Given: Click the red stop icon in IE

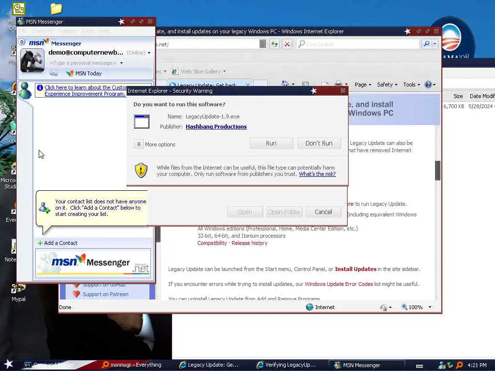Looking at the screenshot, I should (x=287, y=44).
